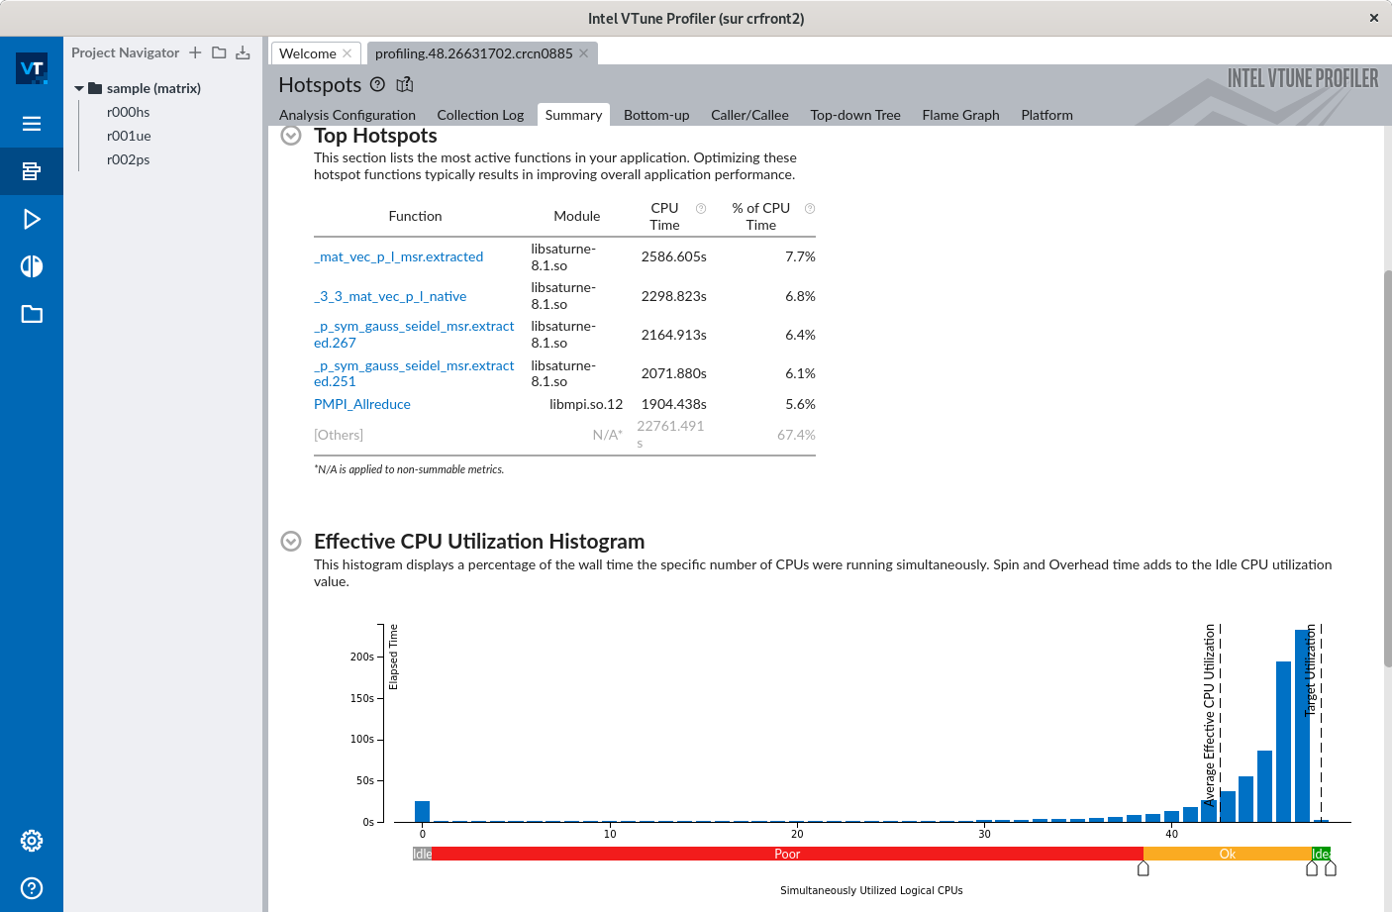Click the Open Result folder icon in sidebar

click(x=32, y=314)
